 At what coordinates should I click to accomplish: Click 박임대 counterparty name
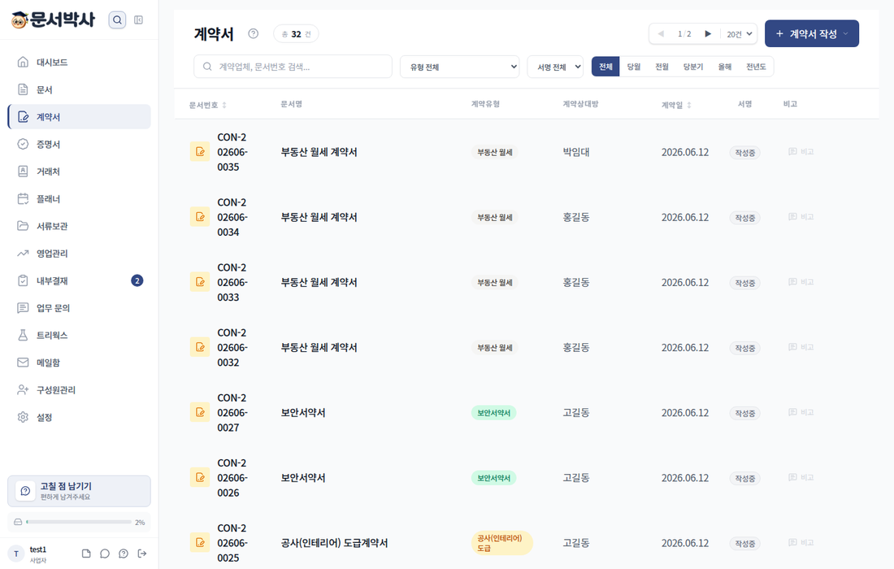coord(576,152)
